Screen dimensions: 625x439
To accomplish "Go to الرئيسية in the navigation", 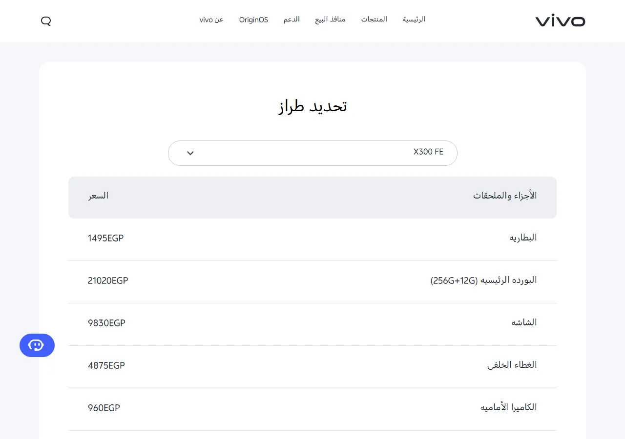I will [414, 20].
